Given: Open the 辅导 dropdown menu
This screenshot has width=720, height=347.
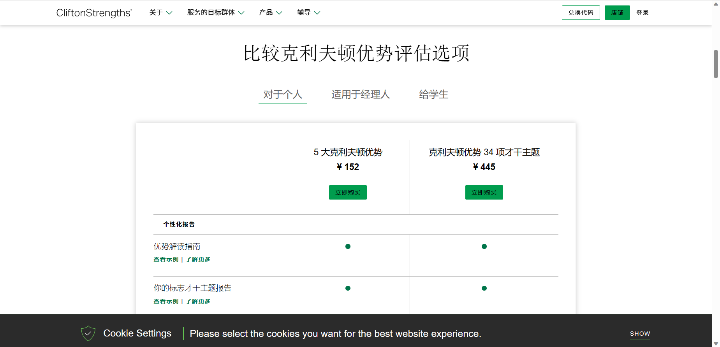Looking at the screenshot, I should (x=308, y=13).
